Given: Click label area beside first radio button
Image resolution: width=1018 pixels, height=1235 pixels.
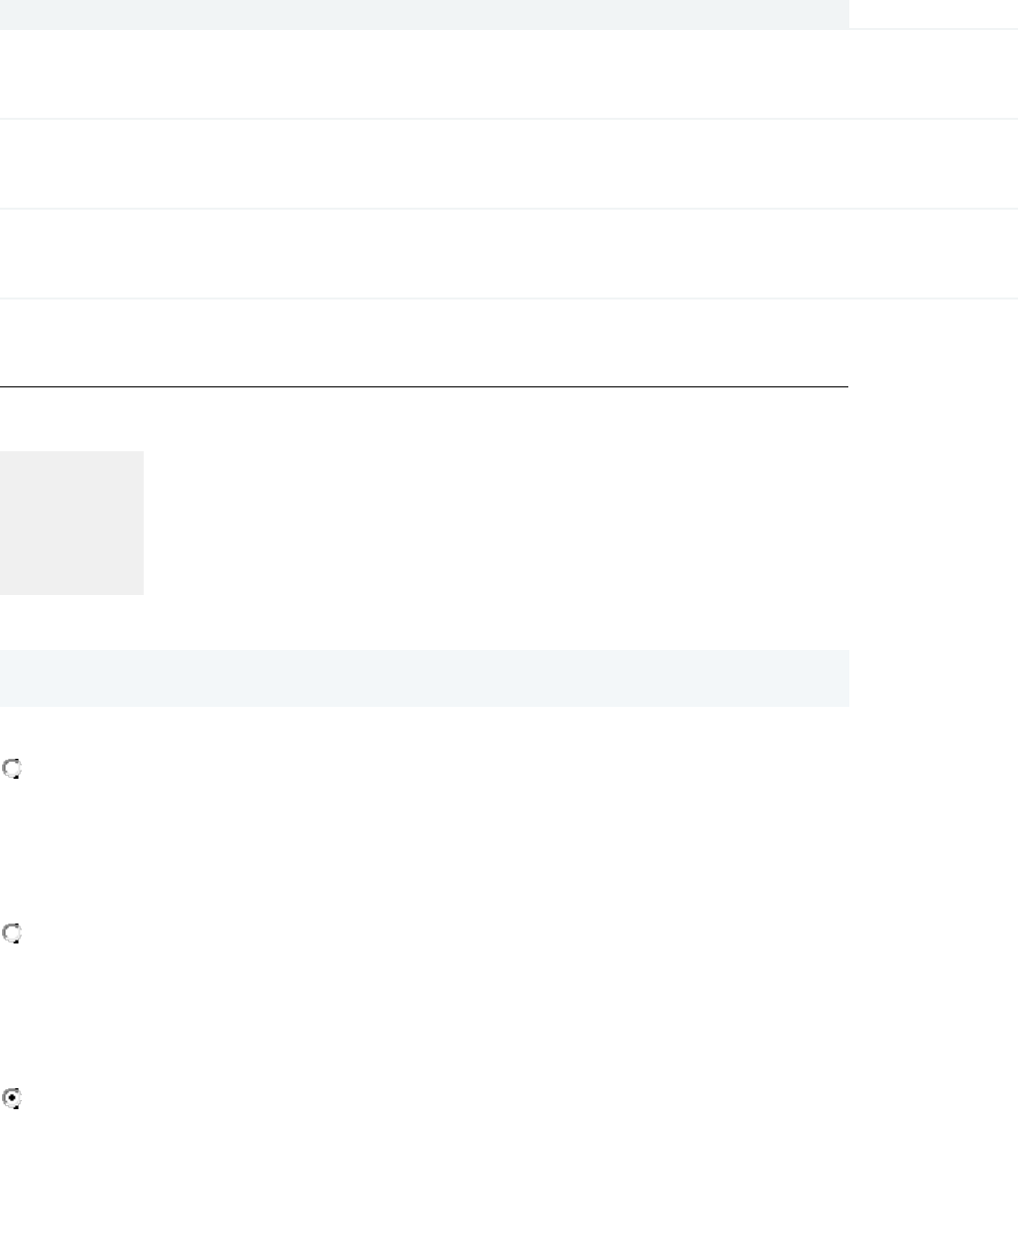Looking at the screenshot, I should coord(200,770).
